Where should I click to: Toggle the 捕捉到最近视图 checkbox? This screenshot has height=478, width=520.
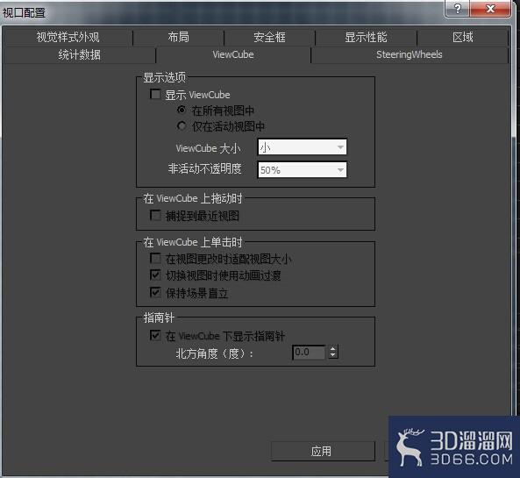click(155, 215)
